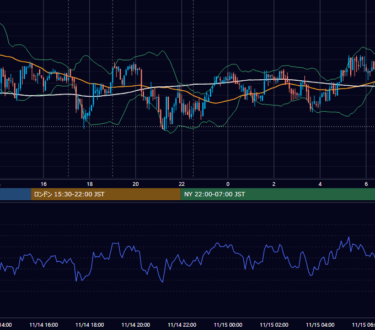Click the 20 hour label on upper axis
The width and height of the screenshot is (375, 330).
click(136, 184)
